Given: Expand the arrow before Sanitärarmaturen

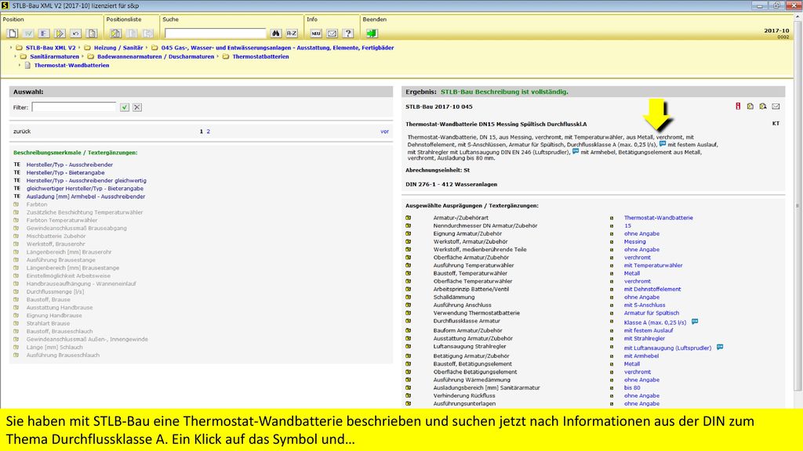Looking at the screenshot, I should 16,56.
